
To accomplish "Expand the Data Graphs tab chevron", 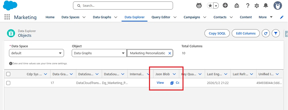I will [x=116, y=17].
